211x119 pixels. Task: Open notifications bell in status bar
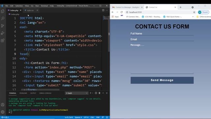point(107,117)
